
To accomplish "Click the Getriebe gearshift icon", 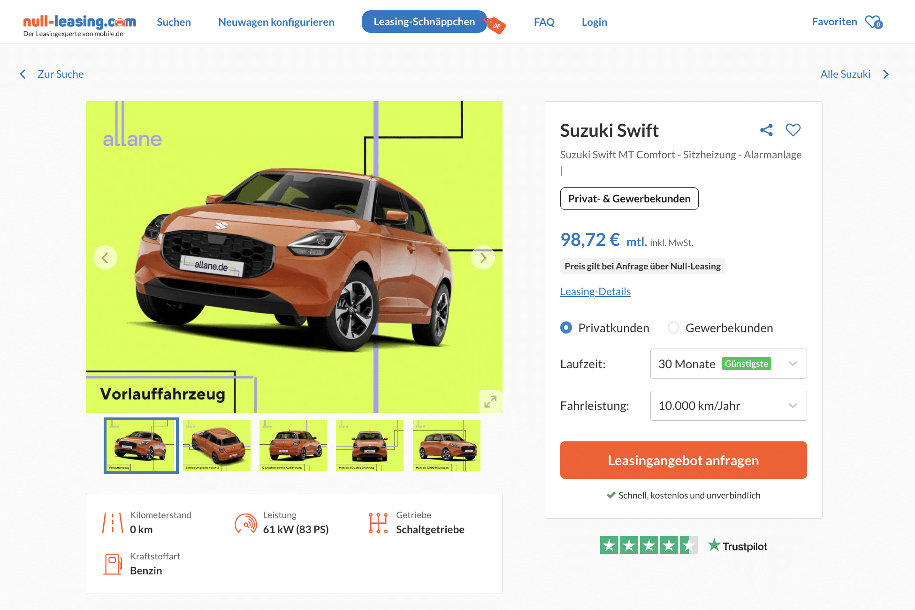I will [378, 523].
